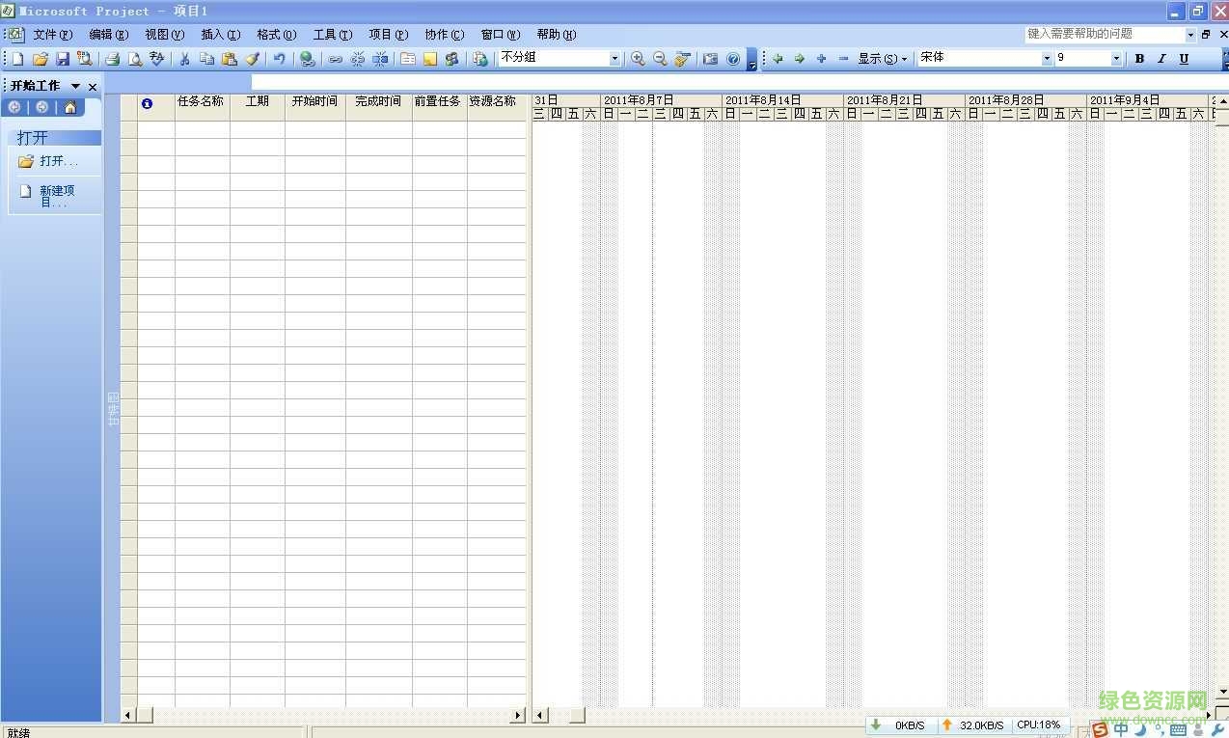Image resolution: width=1229 pixels, height=738 pixels.
Task: Click the Copy toolbar icon
Action: click(x=206, y=59)
